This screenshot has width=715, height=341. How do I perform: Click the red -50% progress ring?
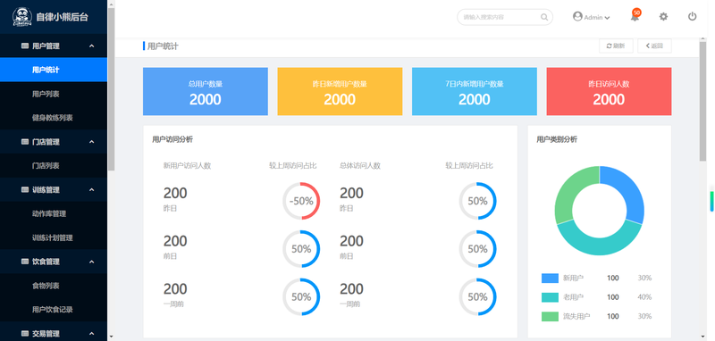click(x=301, y=201)
